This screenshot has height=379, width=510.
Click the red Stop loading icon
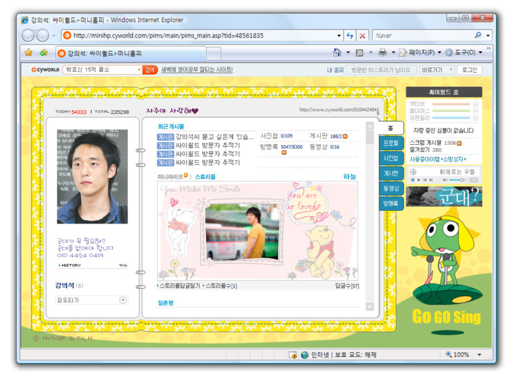(x=362, y=35)
